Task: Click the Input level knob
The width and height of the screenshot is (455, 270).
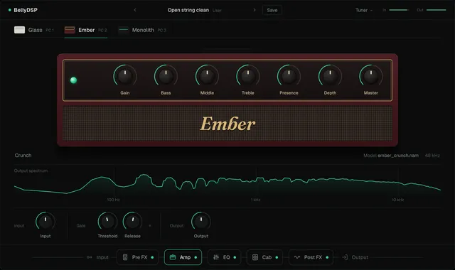Action: pyautogui.click(x=45, y=222)
